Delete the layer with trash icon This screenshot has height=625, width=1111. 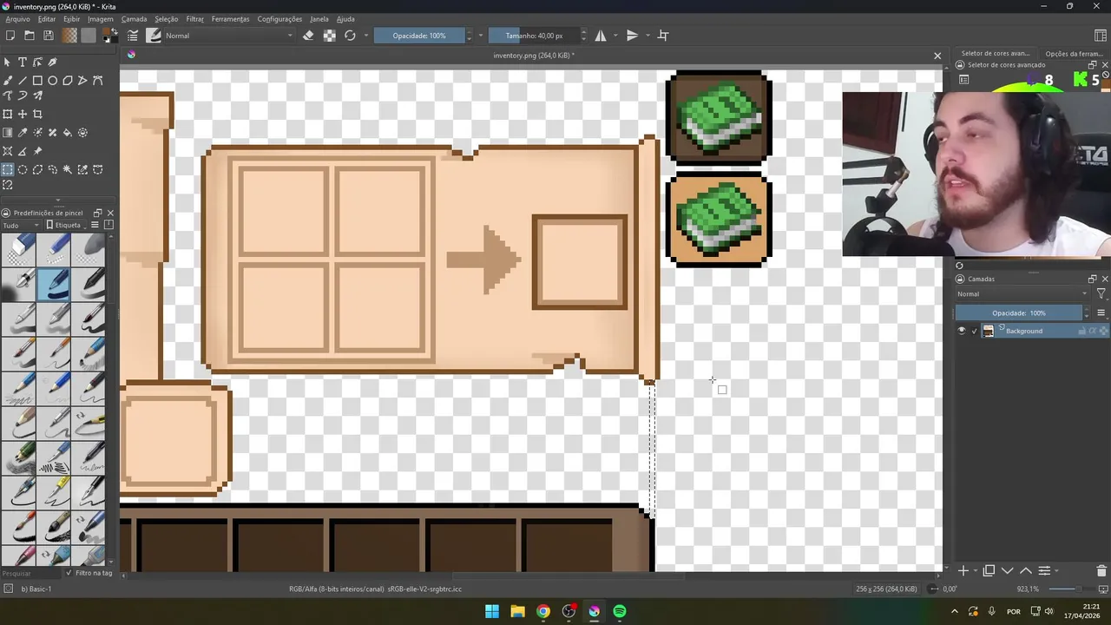1101,570
